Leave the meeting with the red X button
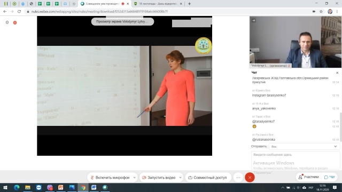Screen dimensions: 342x192 tap(250, 178)
